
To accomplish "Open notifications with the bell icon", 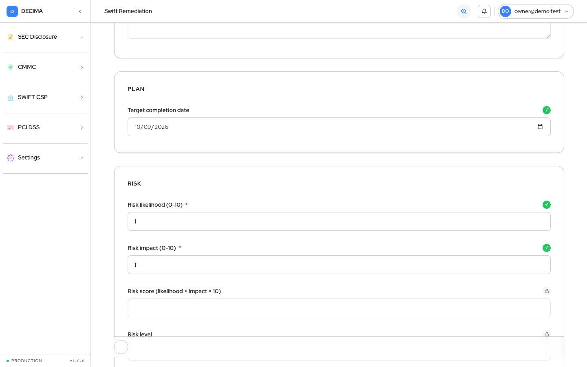I will coord(484,11).
